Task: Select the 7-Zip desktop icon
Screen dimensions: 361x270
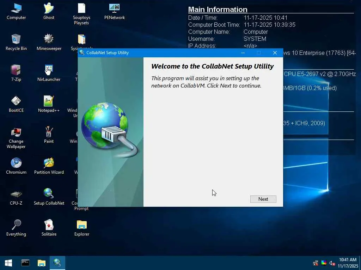Action: (x=16, y=73)
